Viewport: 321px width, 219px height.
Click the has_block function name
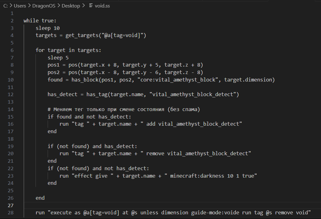(85, 80)
